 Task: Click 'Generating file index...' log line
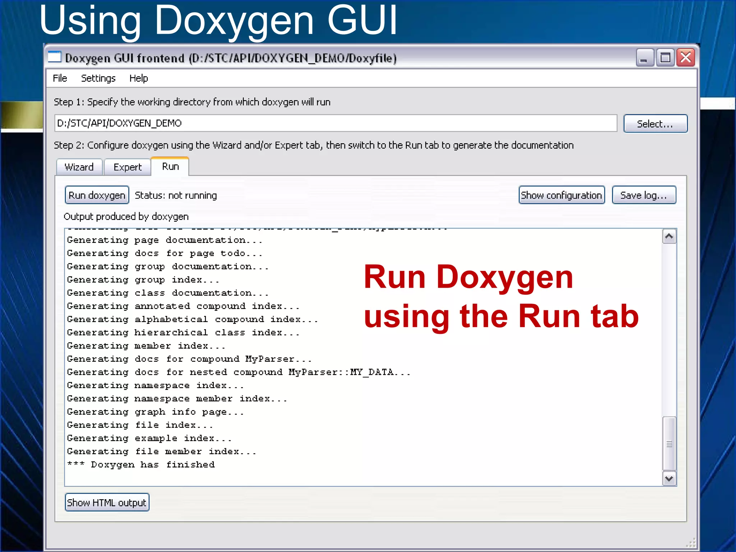click(x=140, y=425)
